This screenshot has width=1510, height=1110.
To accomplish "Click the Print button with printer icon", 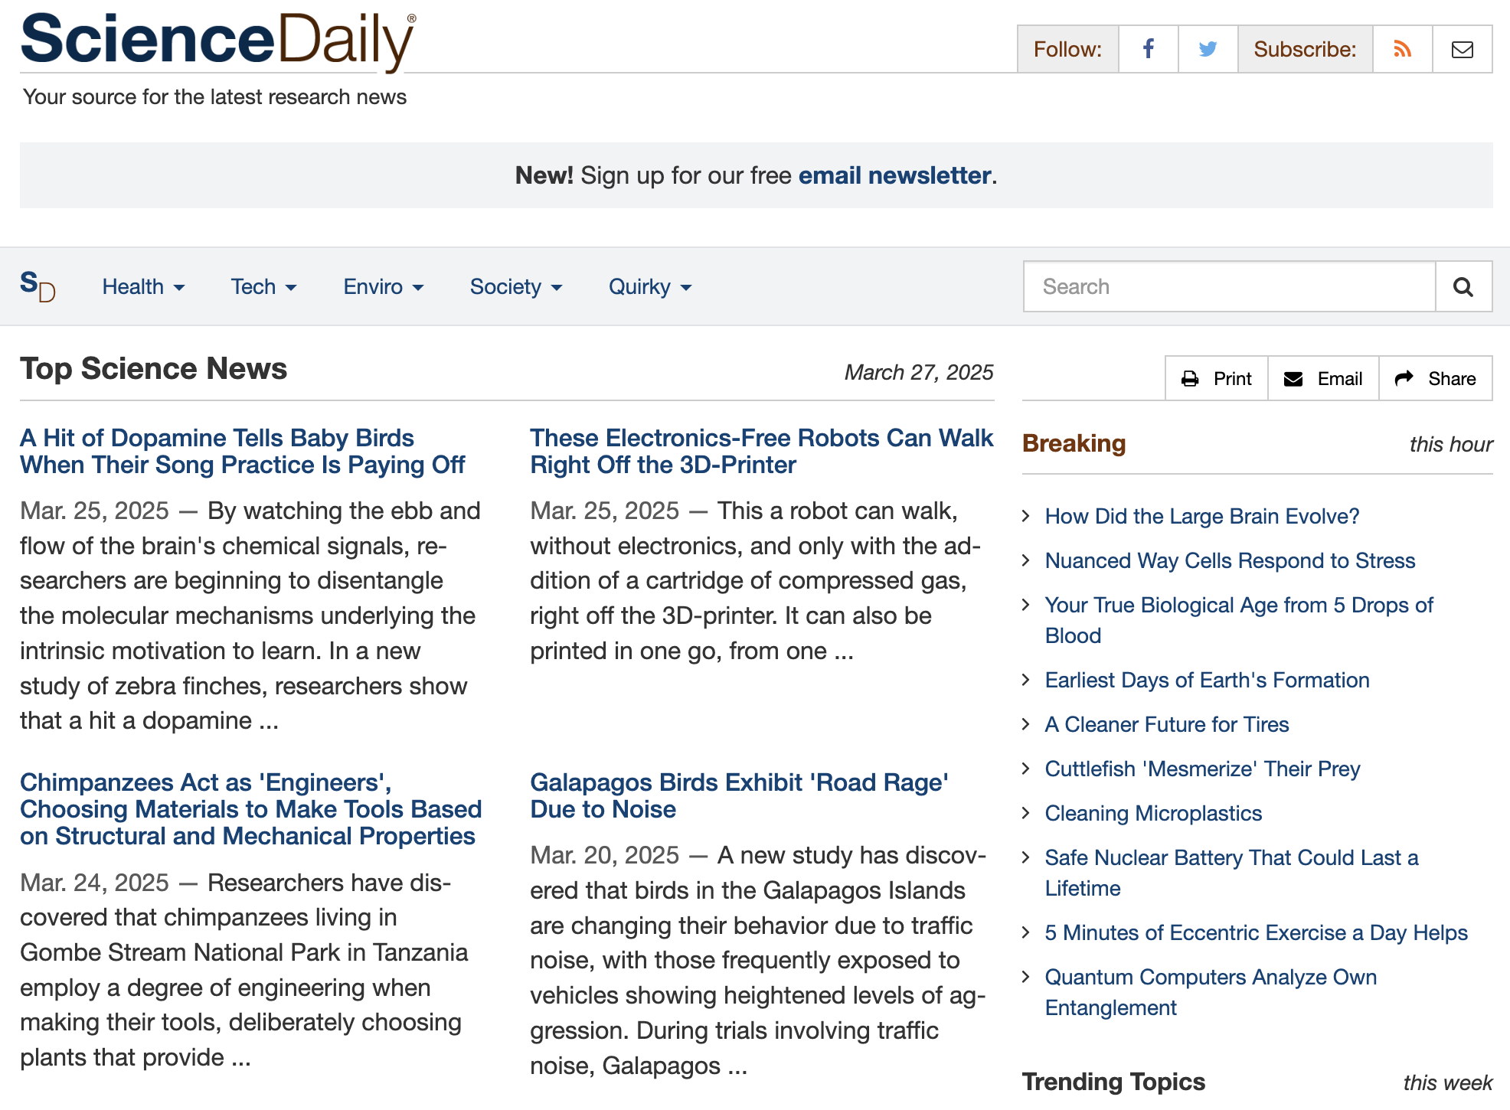I will coord(1216,378).
